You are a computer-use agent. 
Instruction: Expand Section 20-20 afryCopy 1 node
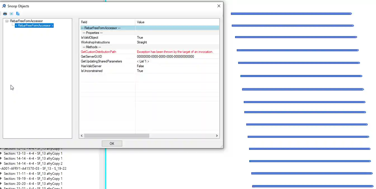1,184
